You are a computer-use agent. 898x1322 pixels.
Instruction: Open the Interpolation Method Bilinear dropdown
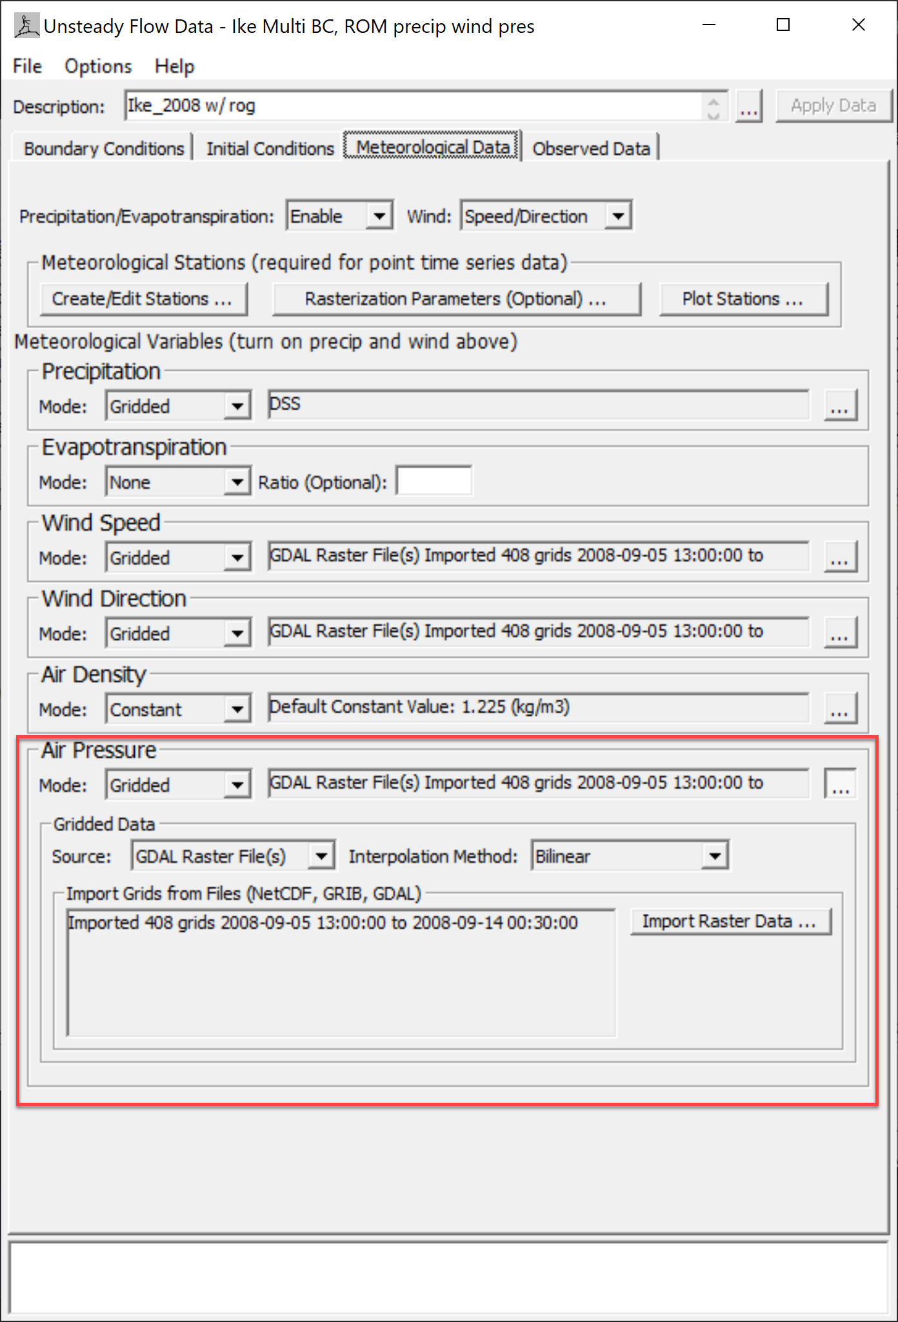tap(630, 856)
